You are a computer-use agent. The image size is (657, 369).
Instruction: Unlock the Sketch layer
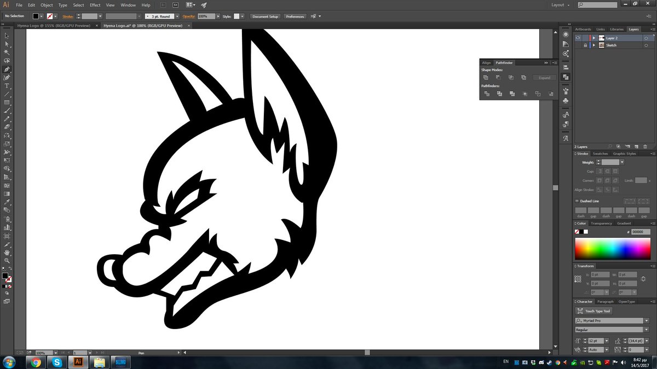585,45
